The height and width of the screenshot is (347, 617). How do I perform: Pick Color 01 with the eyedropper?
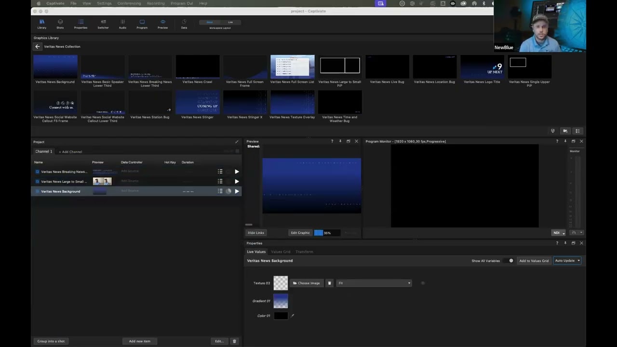pos(292,316)
